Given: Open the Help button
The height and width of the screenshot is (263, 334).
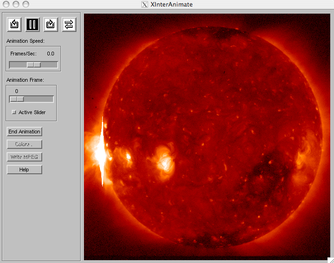Looking at the screenshot, I should [x=24, y=170].
